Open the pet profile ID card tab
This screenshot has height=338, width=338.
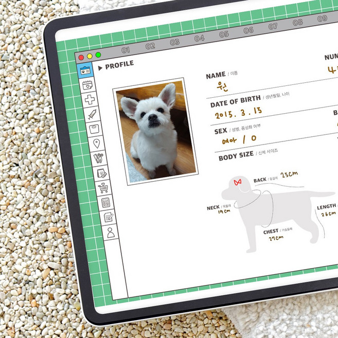pyautogui.click(x=85, y=70)
